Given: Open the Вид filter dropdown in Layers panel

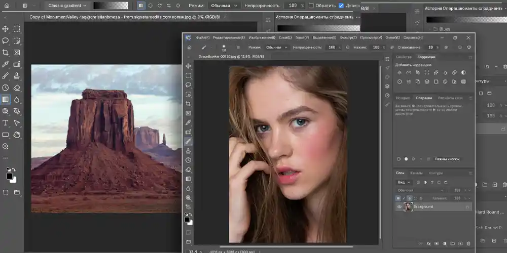Looking at the screenshot, I should (404, 182).
